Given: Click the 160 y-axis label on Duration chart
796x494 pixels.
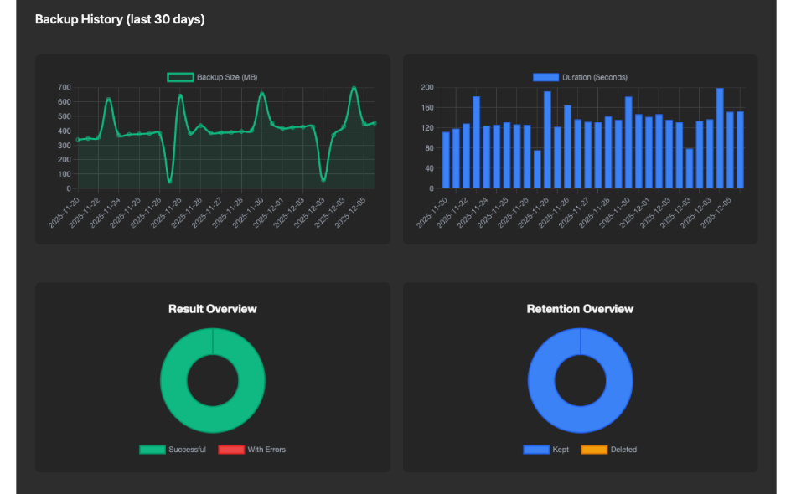Looking at the screenshot, I should 427,107.
